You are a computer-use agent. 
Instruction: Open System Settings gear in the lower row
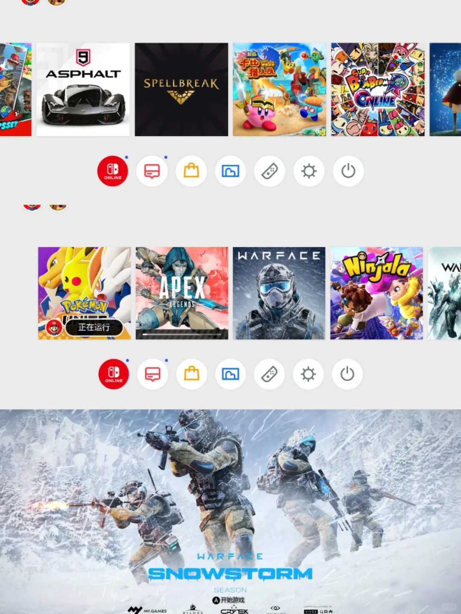(308, 374)
